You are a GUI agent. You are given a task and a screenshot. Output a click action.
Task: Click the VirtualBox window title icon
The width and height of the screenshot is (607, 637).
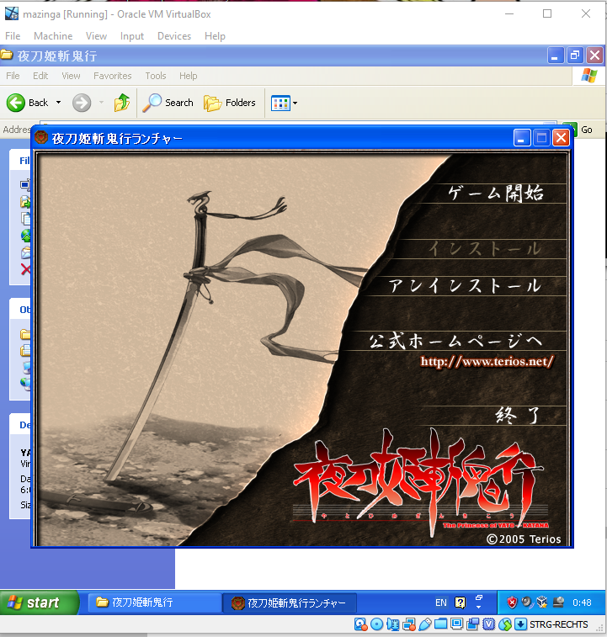12,13
